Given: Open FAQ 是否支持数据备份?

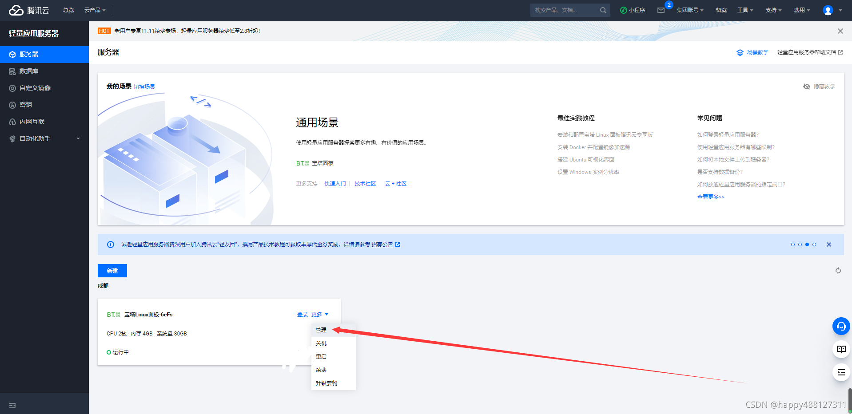Looking at the screenshot, I should (x=720, y=172).
